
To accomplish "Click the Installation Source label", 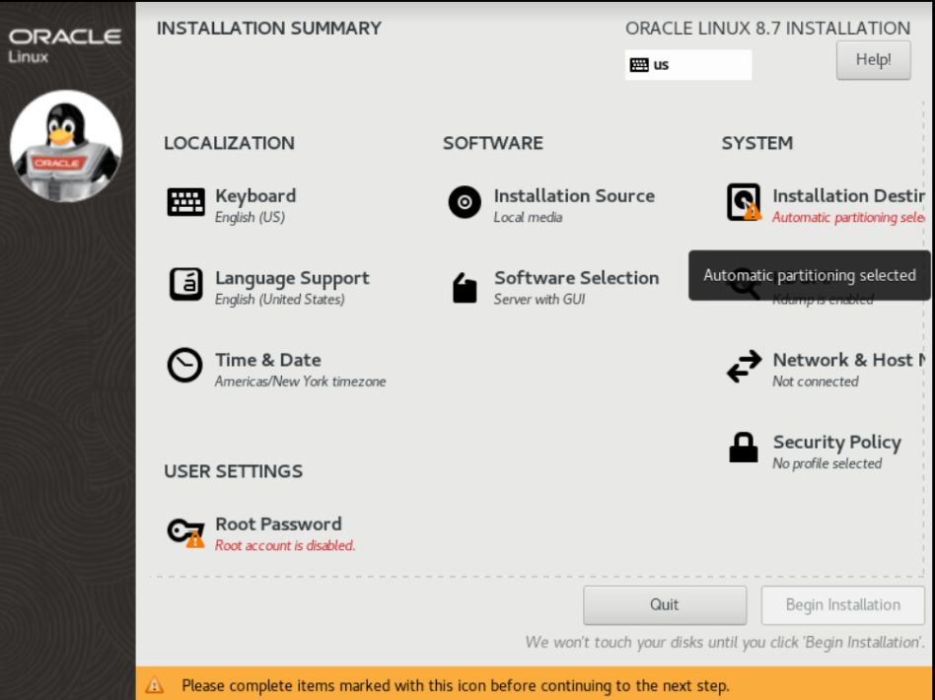I will 574,195.
